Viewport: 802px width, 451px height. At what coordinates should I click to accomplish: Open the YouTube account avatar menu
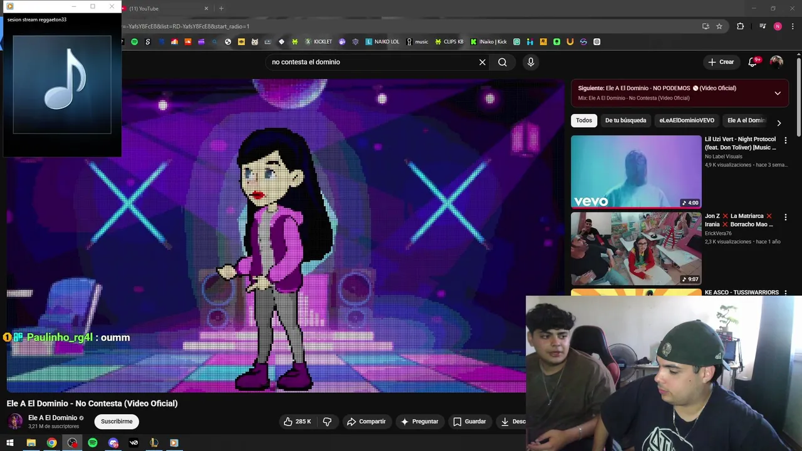click(776, 62)
